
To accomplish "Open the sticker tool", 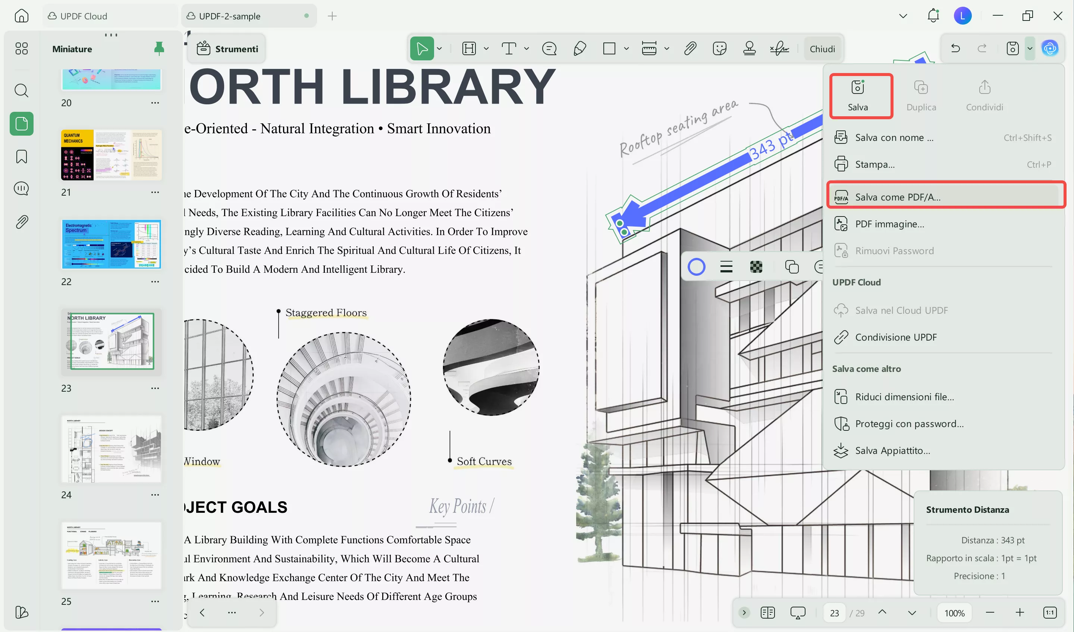I will pyautogui.click(x=719, y=48).
